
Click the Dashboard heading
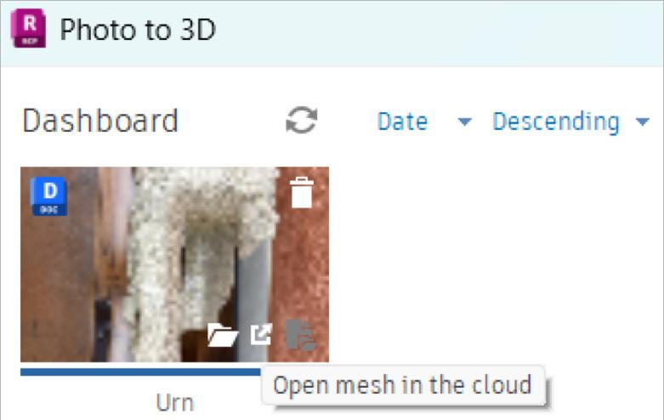pos(100,121)
